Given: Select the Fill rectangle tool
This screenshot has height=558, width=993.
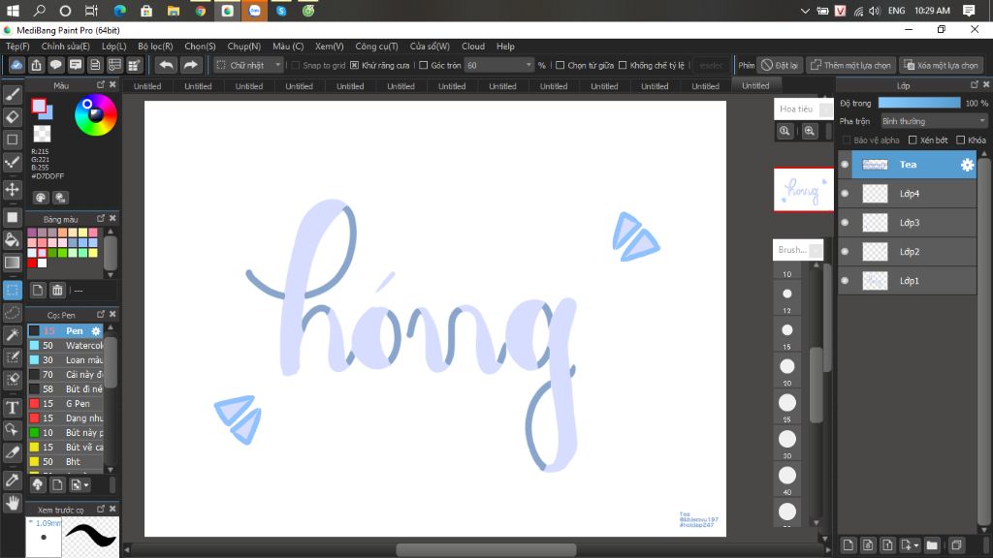Looking at the screenshot, I should 12,217.
